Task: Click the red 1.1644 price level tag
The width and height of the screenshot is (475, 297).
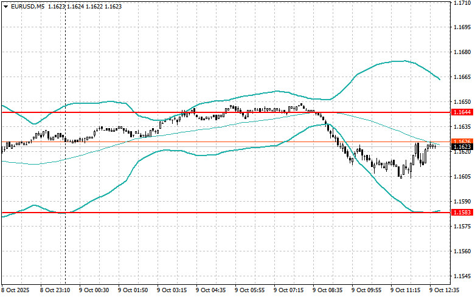Action: pyautogui.click(x=462, y=112)
